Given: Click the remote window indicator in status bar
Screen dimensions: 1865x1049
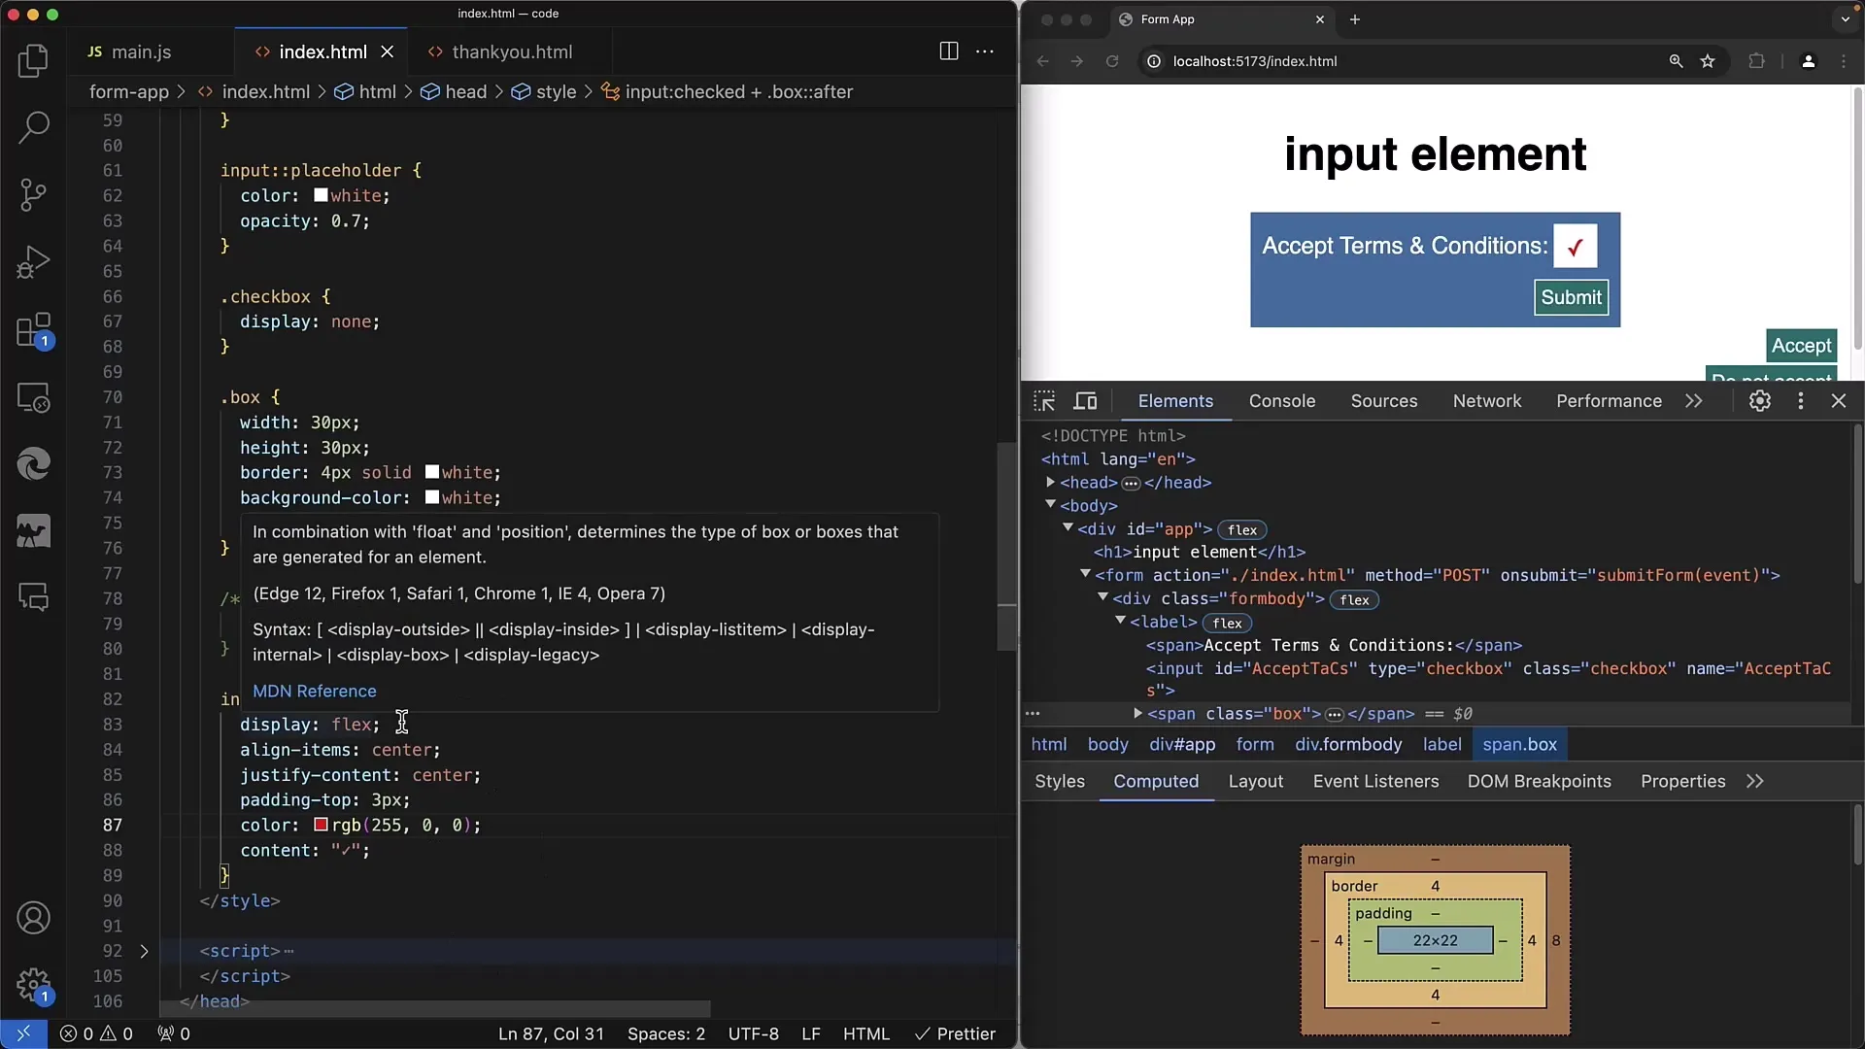Looking at the screenshot, I should 23,1034.
